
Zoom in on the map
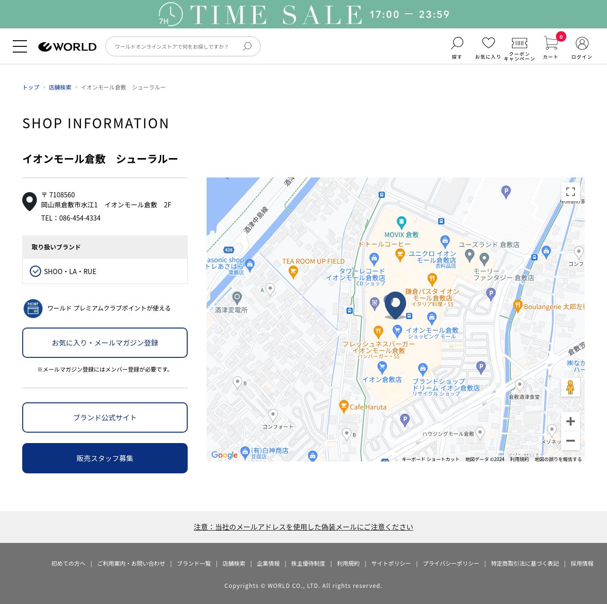pos(571,421)
